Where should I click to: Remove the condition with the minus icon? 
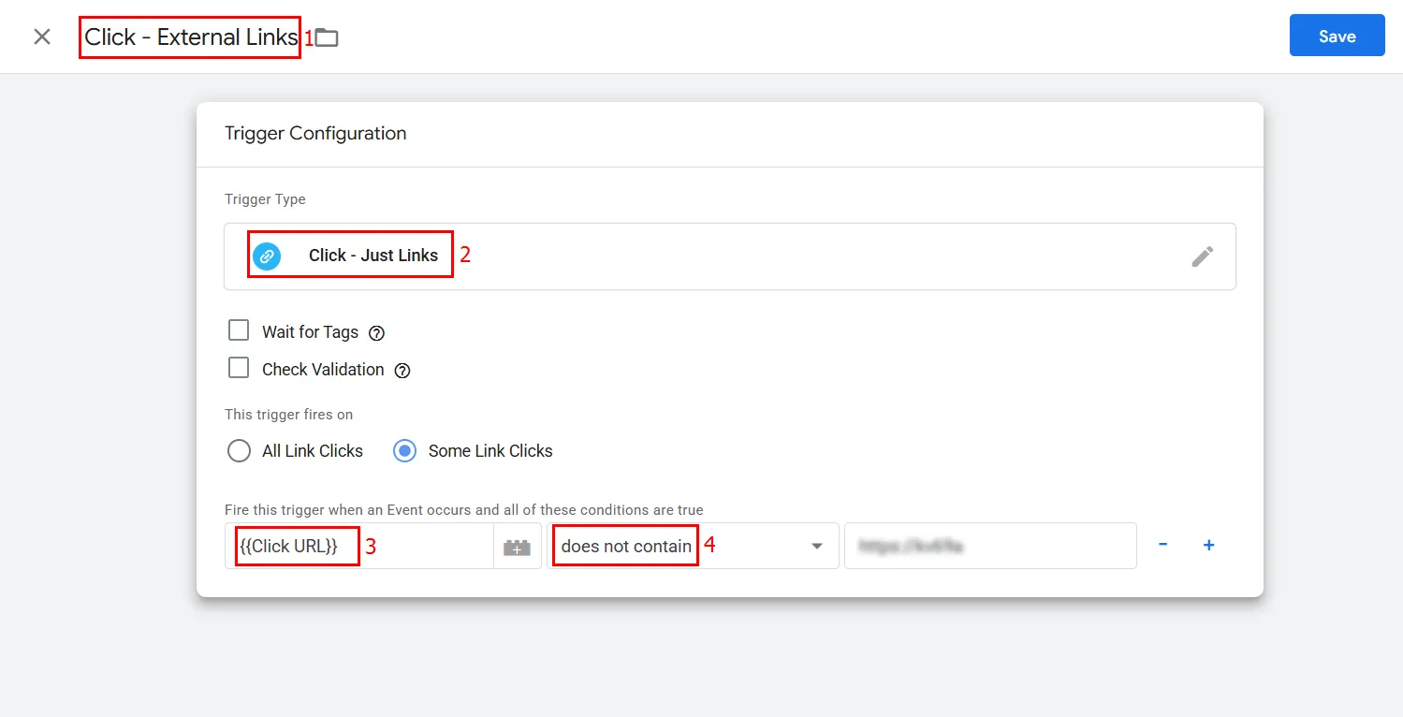tap(1162, 545)
